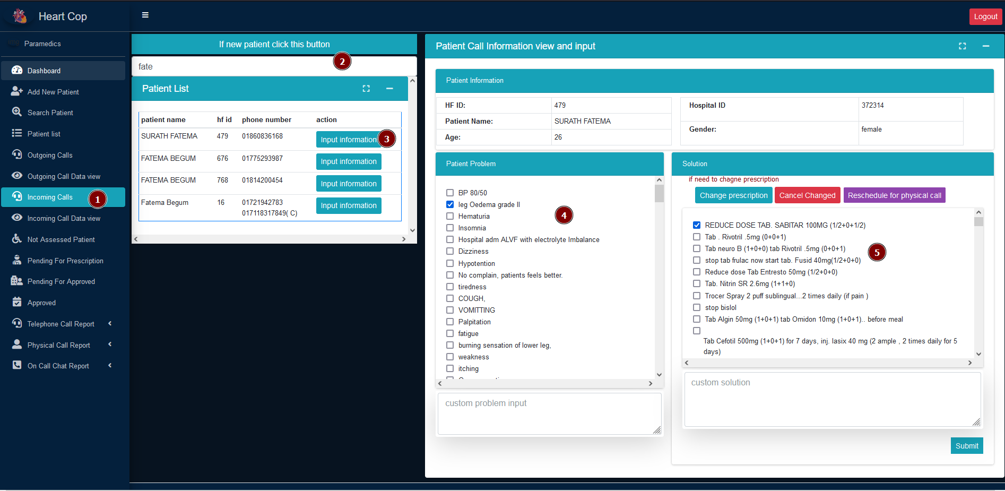1005x491 pixels.
Task: Expand the Telephone Call Report submenu
Action: 110,323
